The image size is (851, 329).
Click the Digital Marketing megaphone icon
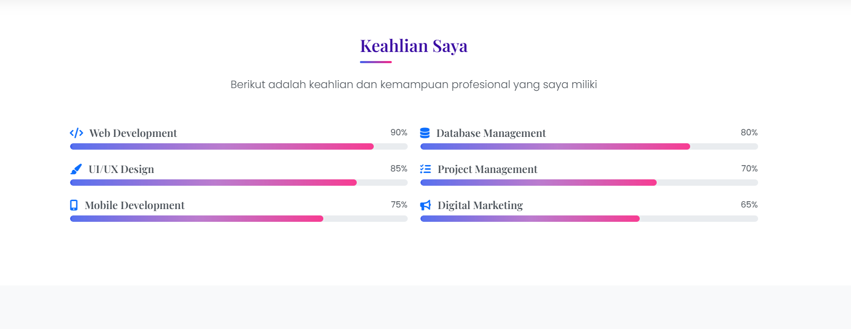tap(425, 205)
